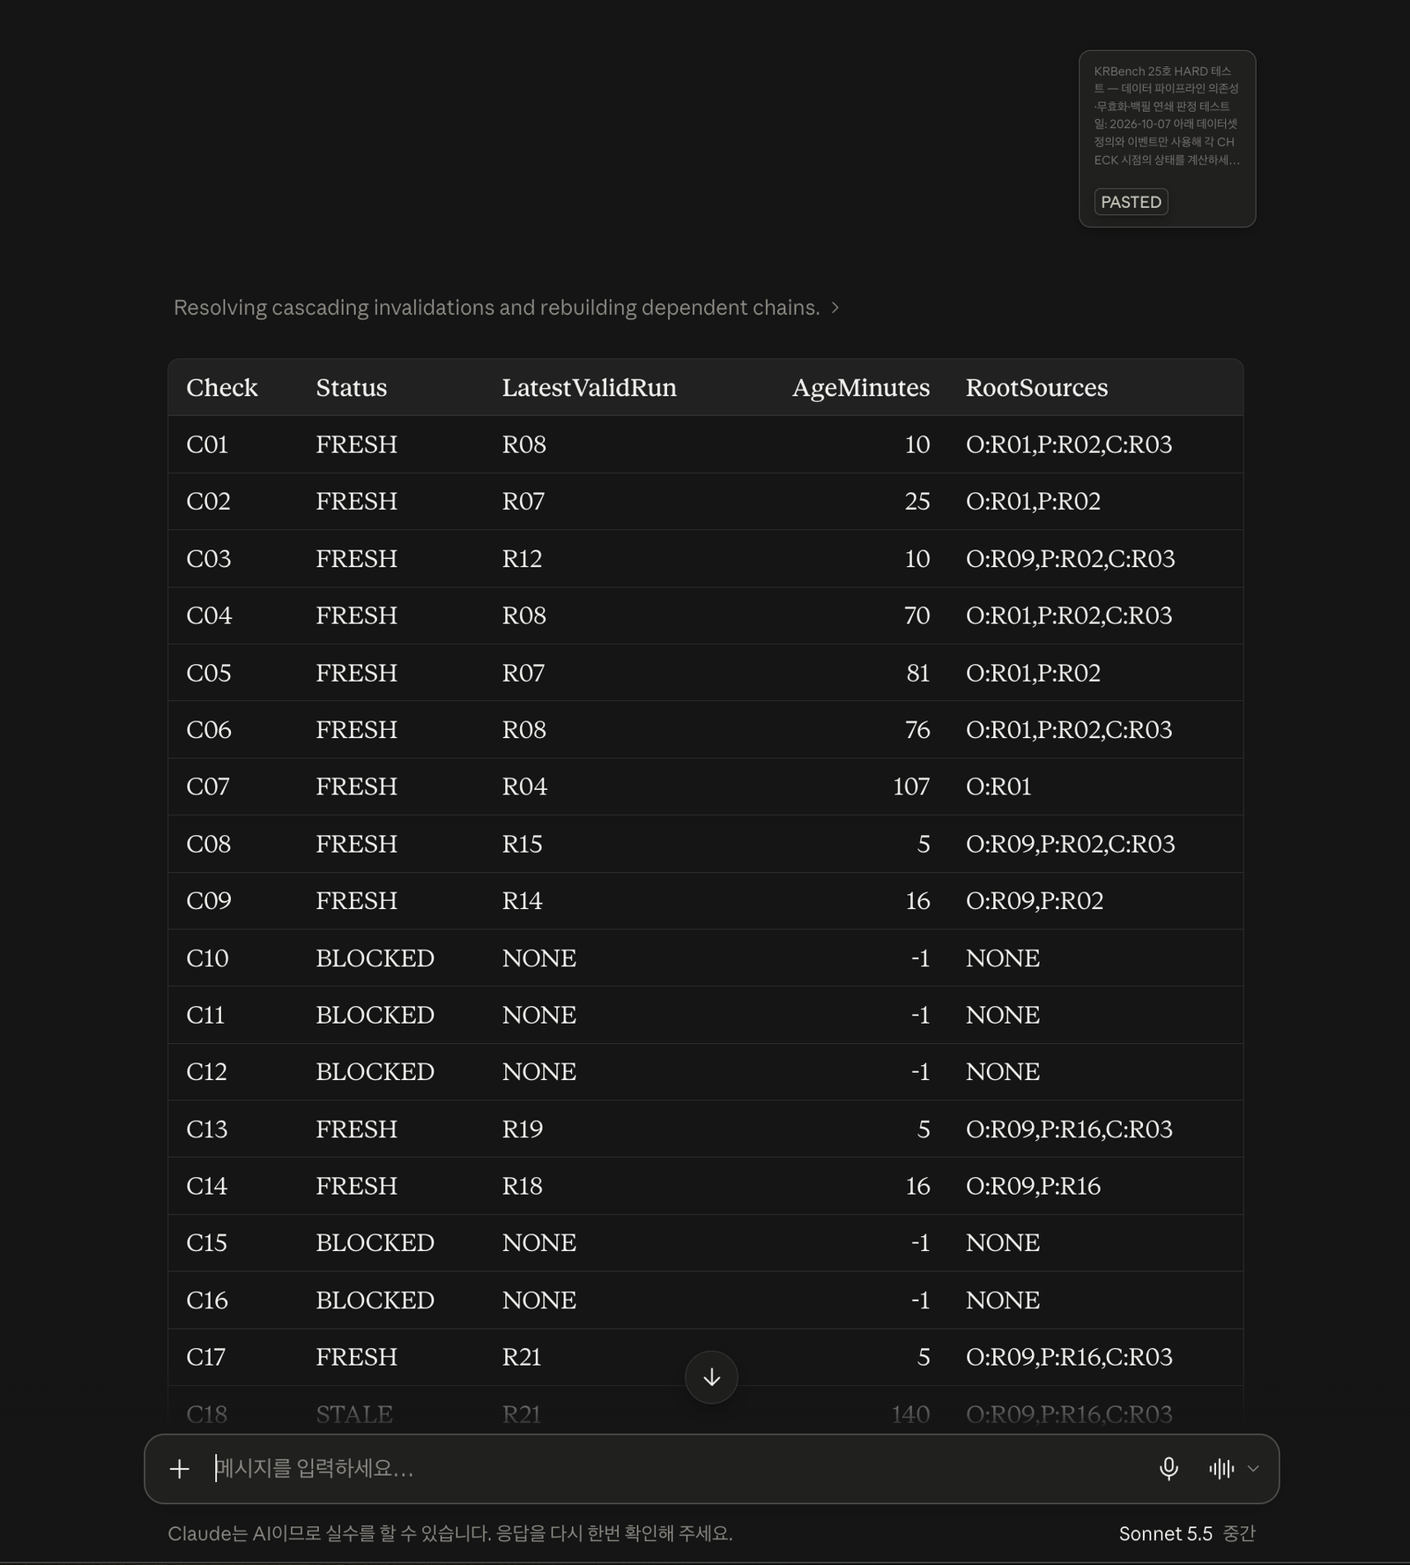Select the AgeMinutes column header
Viewport: 1410px width, 1565px height.
(861, 388)
